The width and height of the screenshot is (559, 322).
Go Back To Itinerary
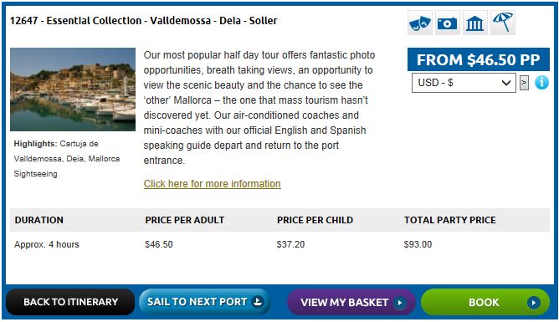click(x=70, y=302)
